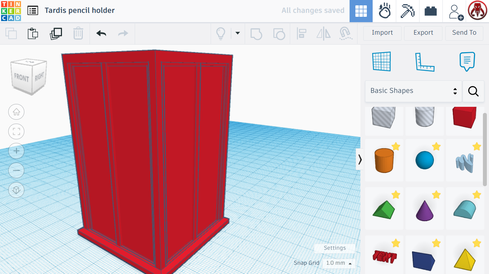Search shapes with magnifier button

(473, 91)
